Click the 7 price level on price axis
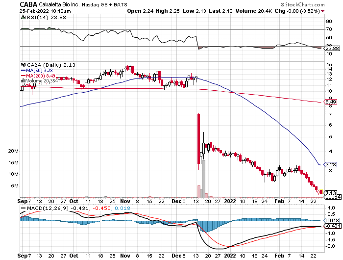The height and width of the screenshot is (260, 343). (x=330, y=115)
